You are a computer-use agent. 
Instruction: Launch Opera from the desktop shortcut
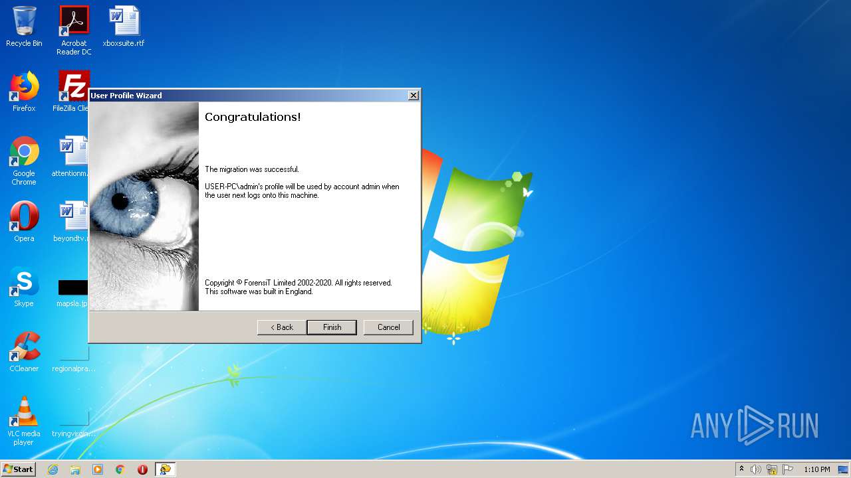tap(24, 222)
